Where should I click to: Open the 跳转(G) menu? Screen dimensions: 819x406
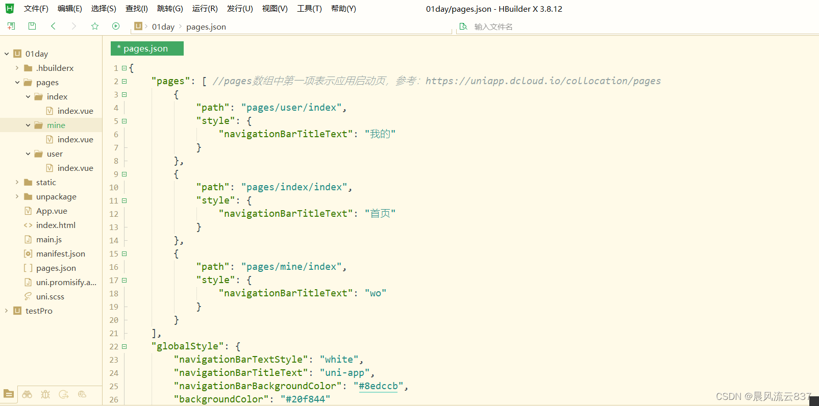coord(170,9)
